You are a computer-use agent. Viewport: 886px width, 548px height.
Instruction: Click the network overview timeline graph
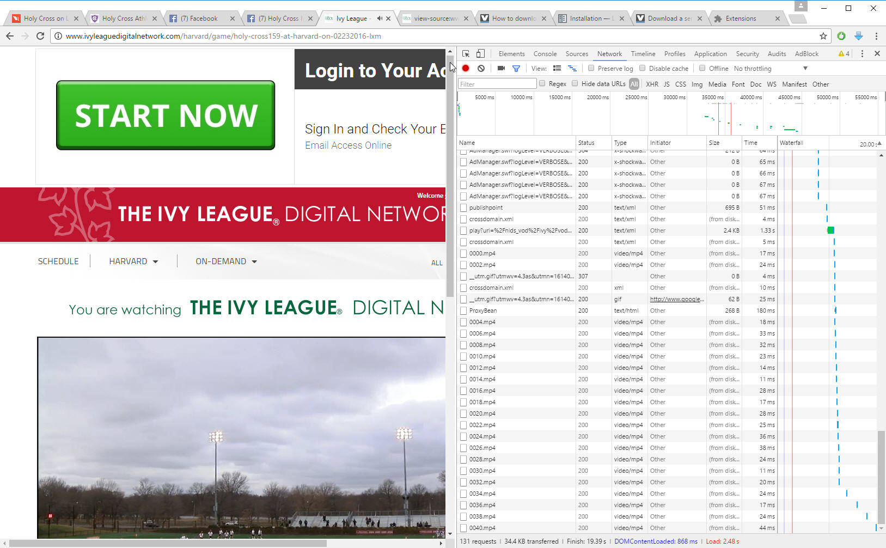671,113
